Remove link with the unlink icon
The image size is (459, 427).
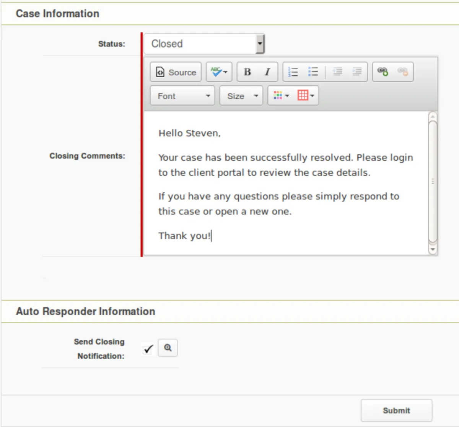tap(402, 72)
